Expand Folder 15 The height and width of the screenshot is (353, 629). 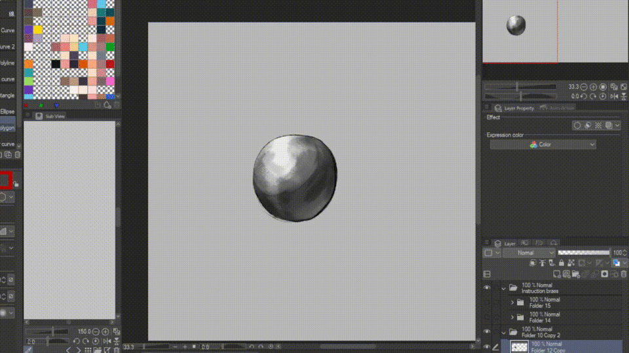[x=512, y=303]
